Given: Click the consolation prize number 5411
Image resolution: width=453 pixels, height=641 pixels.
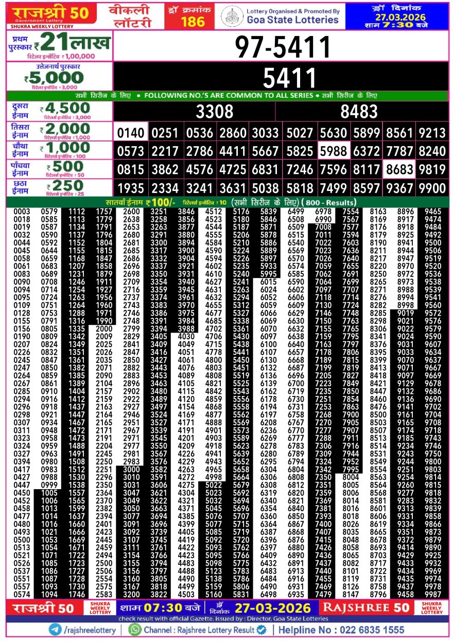Looking at the screenshot, I should 283,78.
